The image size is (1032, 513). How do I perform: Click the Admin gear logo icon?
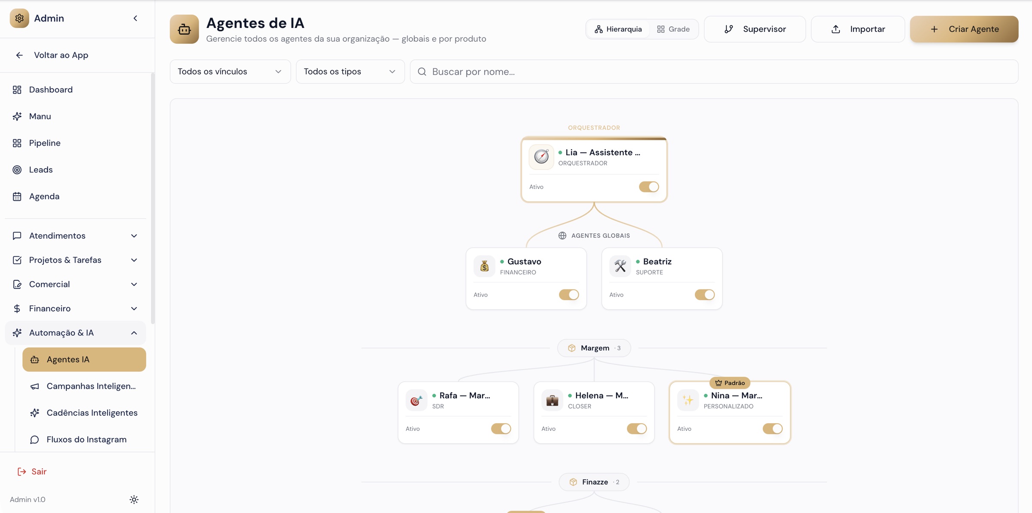coord(19,18)
